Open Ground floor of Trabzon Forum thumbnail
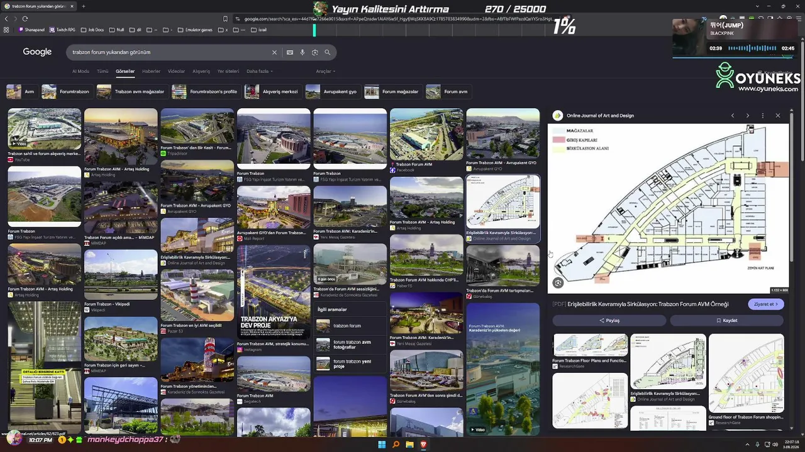The width and height of the screenshot is (805, 452). pyautogui.click(x=746, y=373)
